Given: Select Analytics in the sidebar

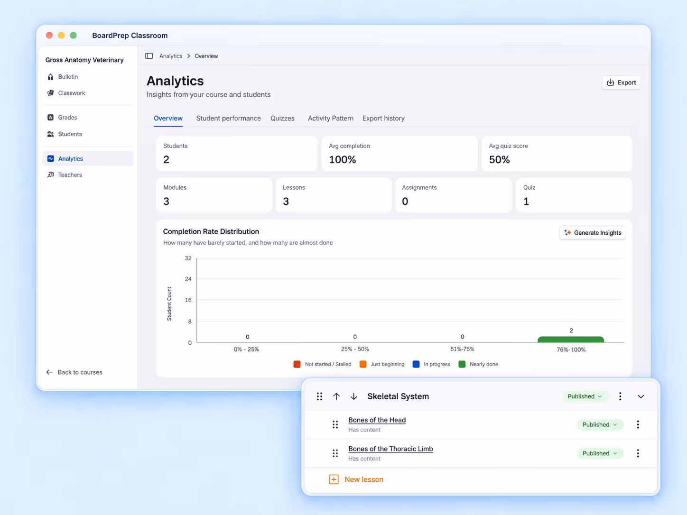Looking at the screenshot, I should click(88, 158).
